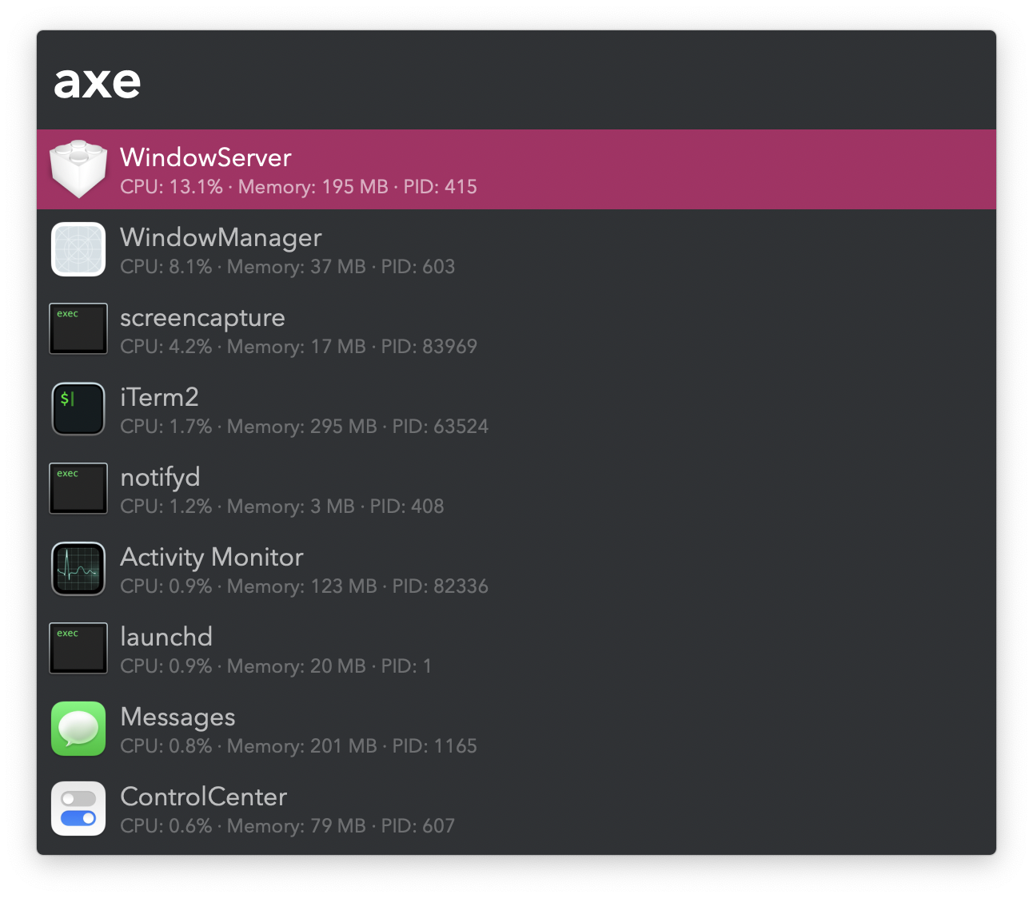The height and width of the screenshot is (898, 1033).
Task: Click the WindowManager app icon
Action: click(x=78, y=249)
